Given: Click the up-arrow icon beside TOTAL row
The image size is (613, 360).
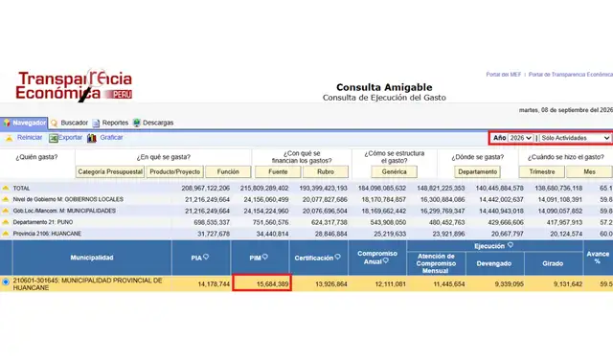Looking at the screenshot, I should point(6,188).
